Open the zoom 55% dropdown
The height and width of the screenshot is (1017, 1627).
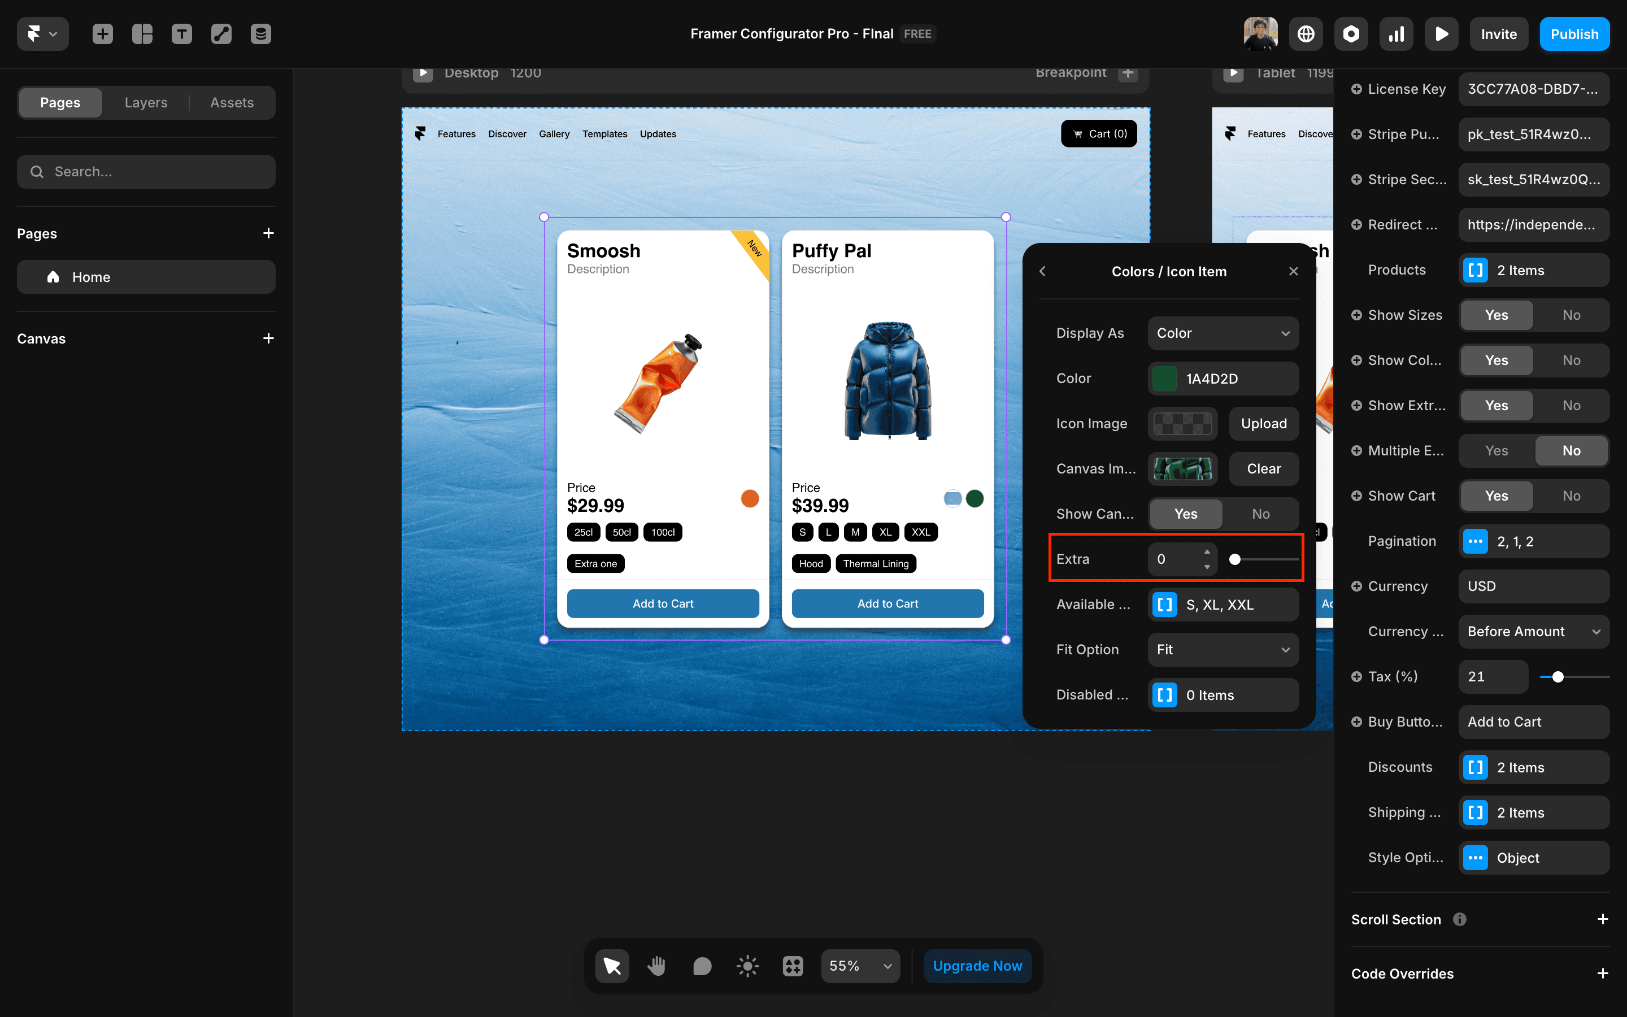860,966
